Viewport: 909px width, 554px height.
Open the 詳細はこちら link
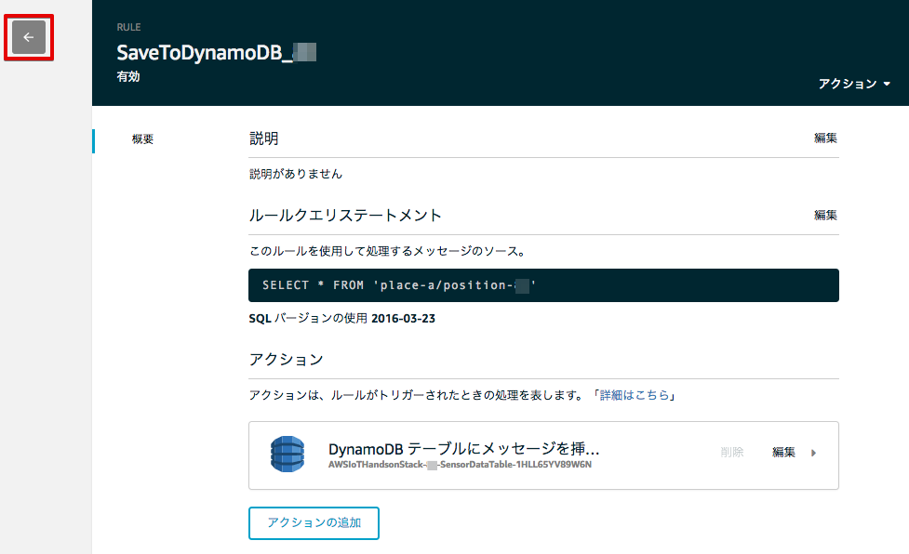(635, 395)
